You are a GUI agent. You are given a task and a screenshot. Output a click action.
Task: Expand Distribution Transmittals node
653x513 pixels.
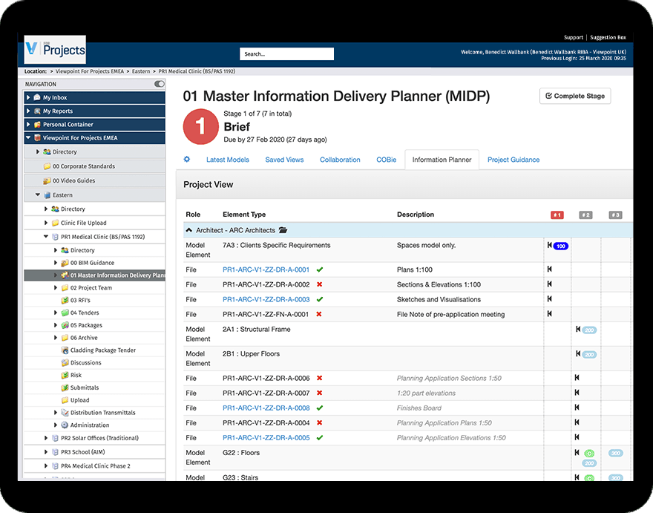(x=56, y=413)
